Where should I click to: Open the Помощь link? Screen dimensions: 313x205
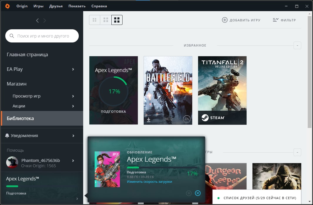tap(15, 150)
